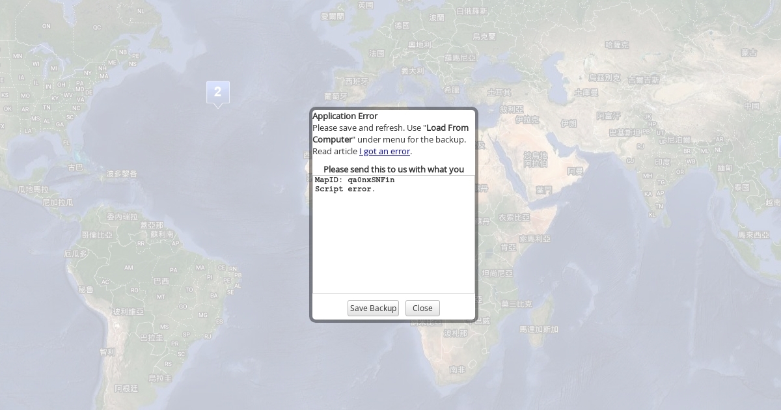Click the Save Backup button
Image resolution: width=781 pixels, height=410 pixels.
373,308
